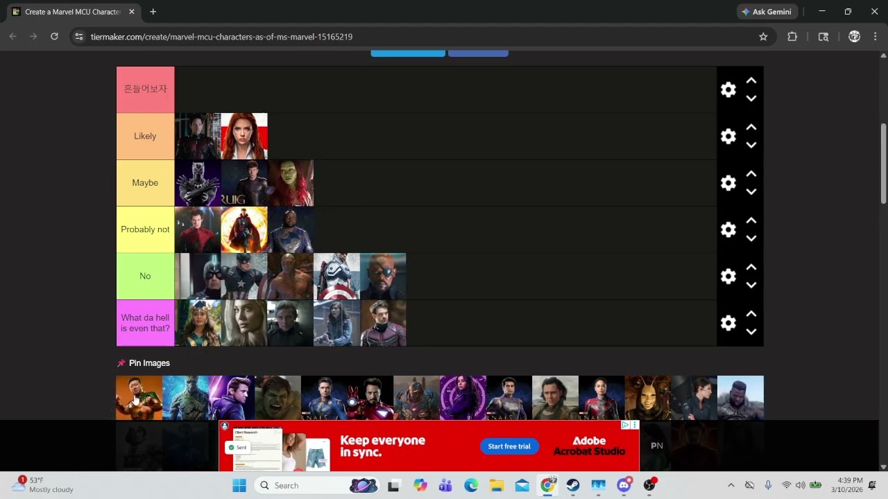888x499 pixels.
Task: Open settings gear for the Maybe tier
Action: click(x=728, y=183)
